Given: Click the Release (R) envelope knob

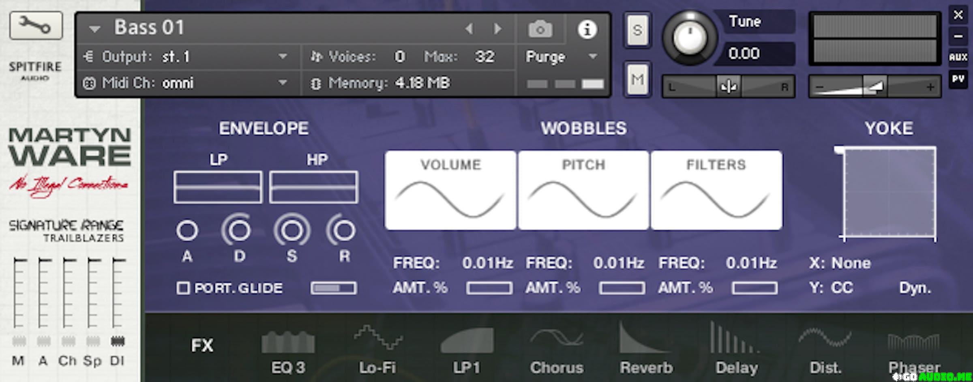Looking at the screenshot, I should tap(343, 230).
